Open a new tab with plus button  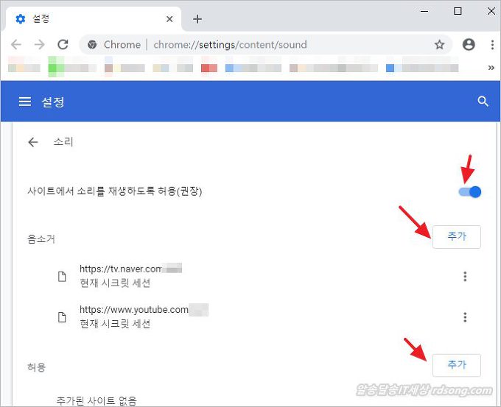[x=197, y=19]
